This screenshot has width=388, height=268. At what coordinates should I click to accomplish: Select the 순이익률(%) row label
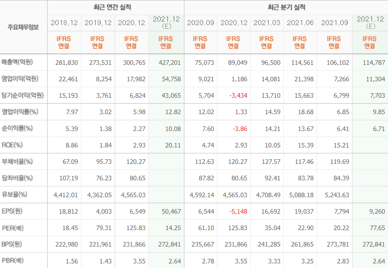click(x=17, y=128)
